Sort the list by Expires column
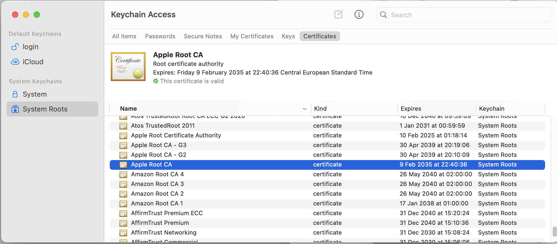This screenshot has height=244, width=557. [x=411, y=109]
